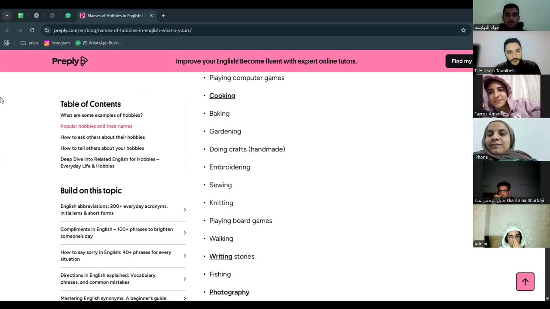Viewport: 550px width, 309px height.
Task: Click the Baking list item
Action: 219,114
